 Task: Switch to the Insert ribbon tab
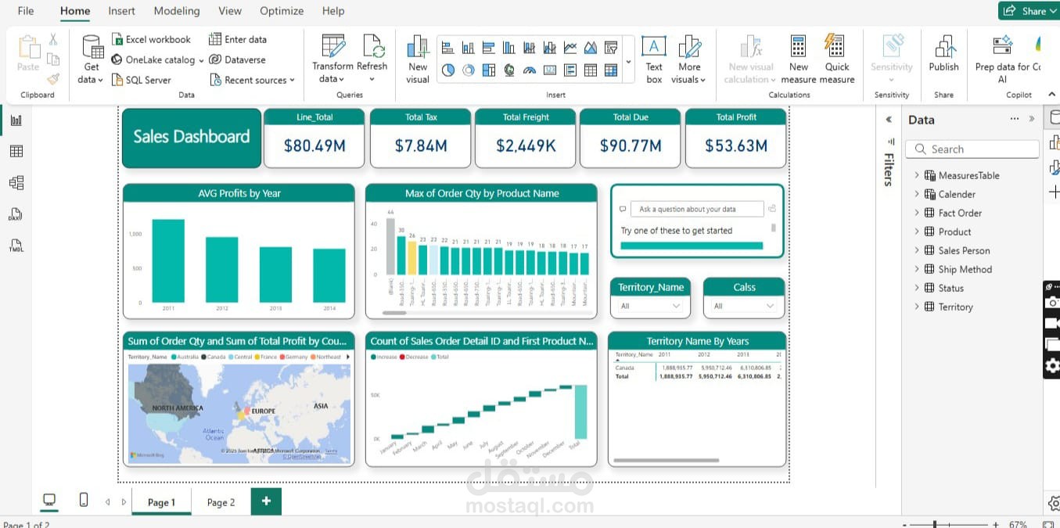[121, 11]
